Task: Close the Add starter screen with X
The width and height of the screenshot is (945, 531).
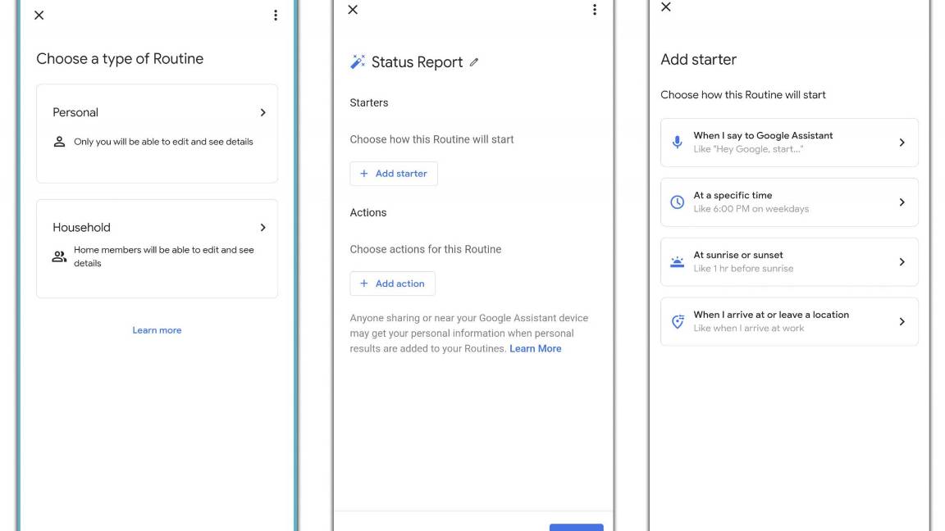Action: (x=665, y=7)
